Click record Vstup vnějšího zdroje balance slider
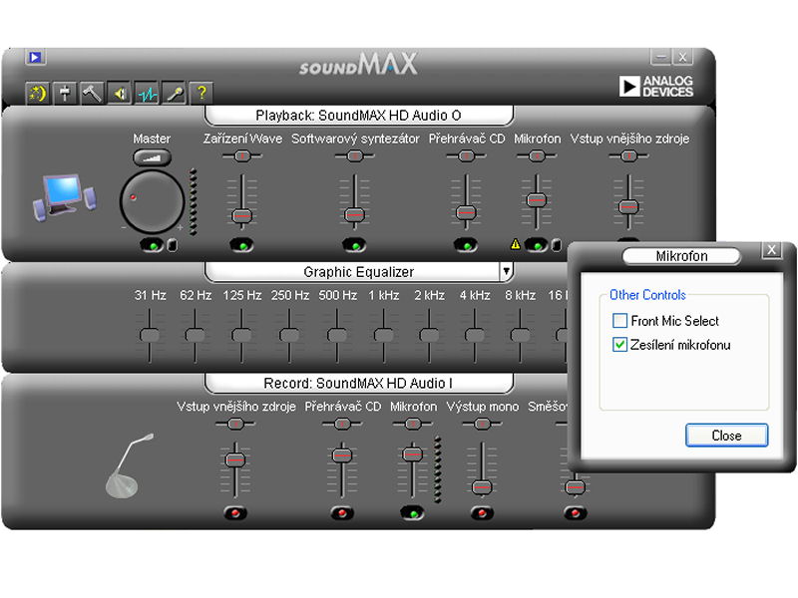The height and width of the screenshot is (598, 798). 235,424
